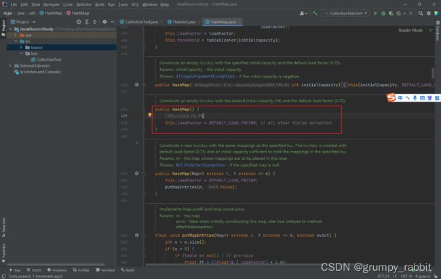The width and height of the screenshot is (441, 279).
Task: Open the Run tool window
Action: coord(15,270)
